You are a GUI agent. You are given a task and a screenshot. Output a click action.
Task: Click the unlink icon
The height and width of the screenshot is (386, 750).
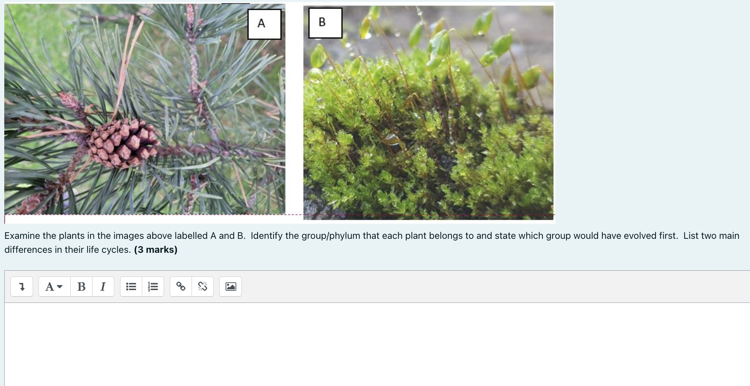[203, 287]
